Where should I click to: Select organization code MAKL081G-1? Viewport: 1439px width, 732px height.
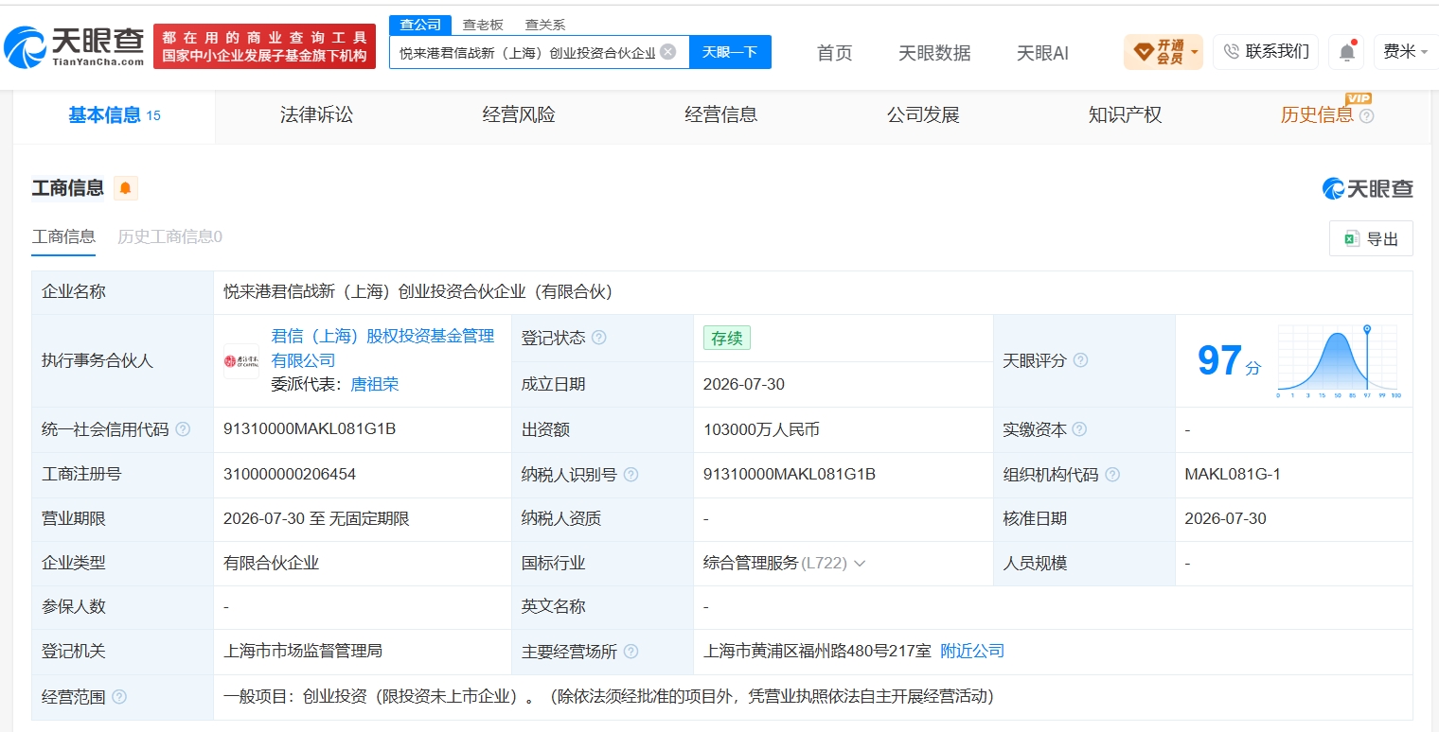[x=1233, y=475]
